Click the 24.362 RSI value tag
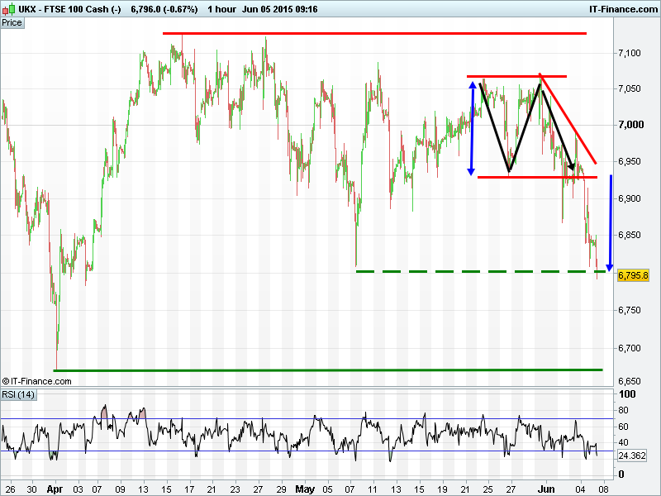The height and width of the screenshot is (496, 661). click(x=633, y=455)
